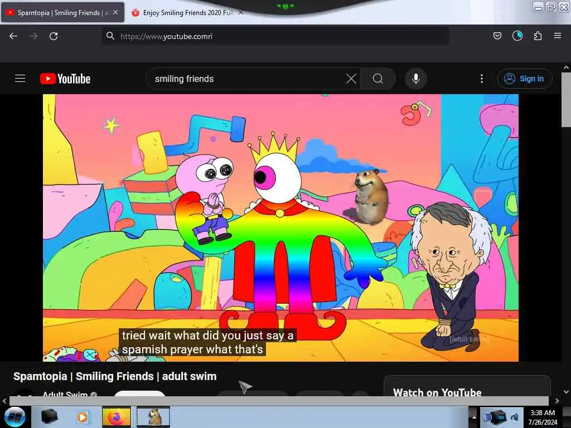Open the Windows Start button

[15, 417]
